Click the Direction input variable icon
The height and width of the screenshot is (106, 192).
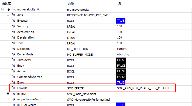13,49
